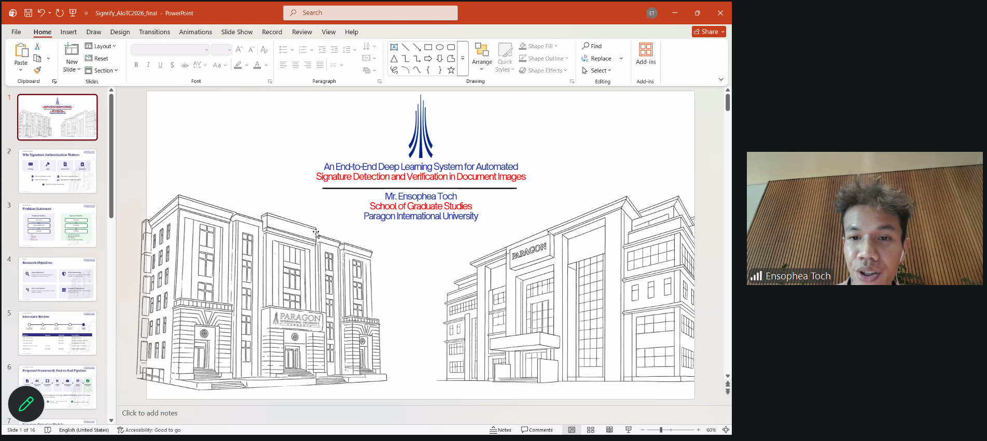The image size is (987, 441).
Task: Click the Format Painter brush icon
Action: pyautogui.click(x=37, y=70)
